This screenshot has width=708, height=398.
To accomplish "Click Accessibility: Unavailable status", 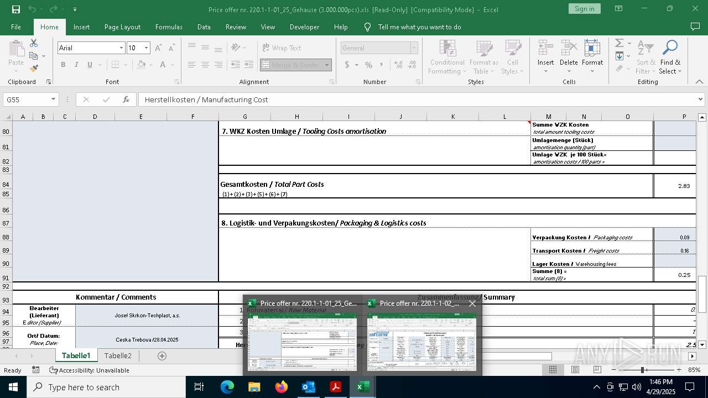I will 89,370.
